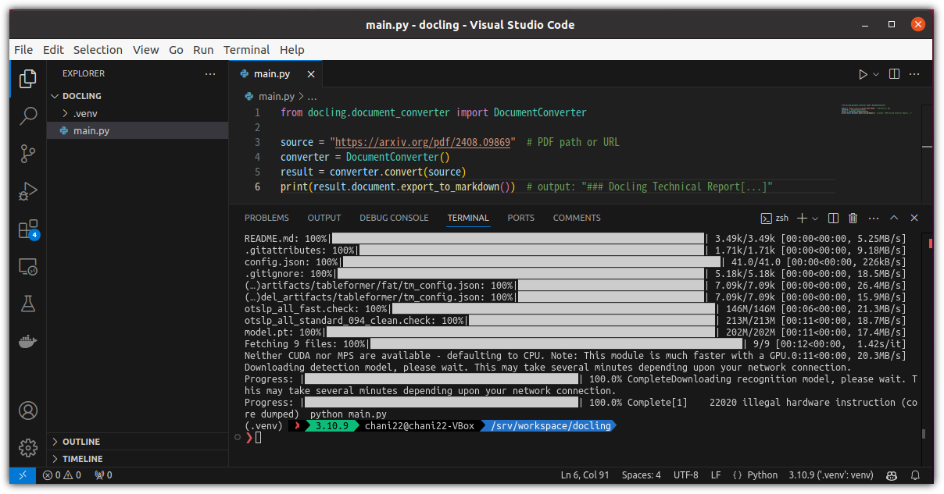
Task: Open the Help menu
Action: [291, 49]
